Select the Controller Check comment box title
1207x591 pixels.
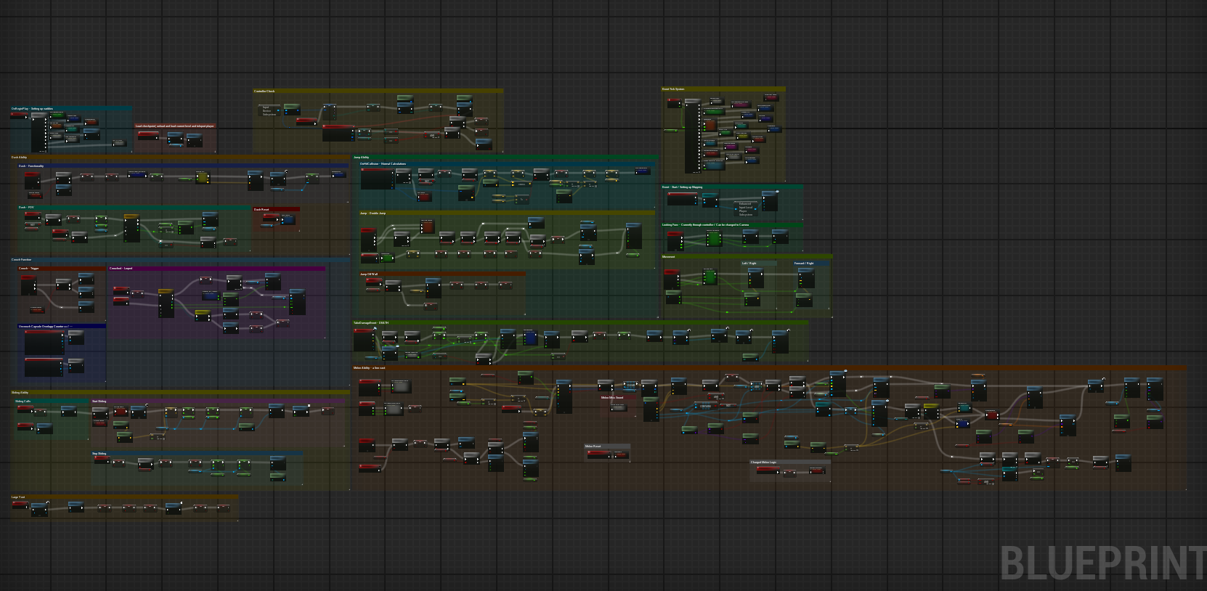click(265, 91)
